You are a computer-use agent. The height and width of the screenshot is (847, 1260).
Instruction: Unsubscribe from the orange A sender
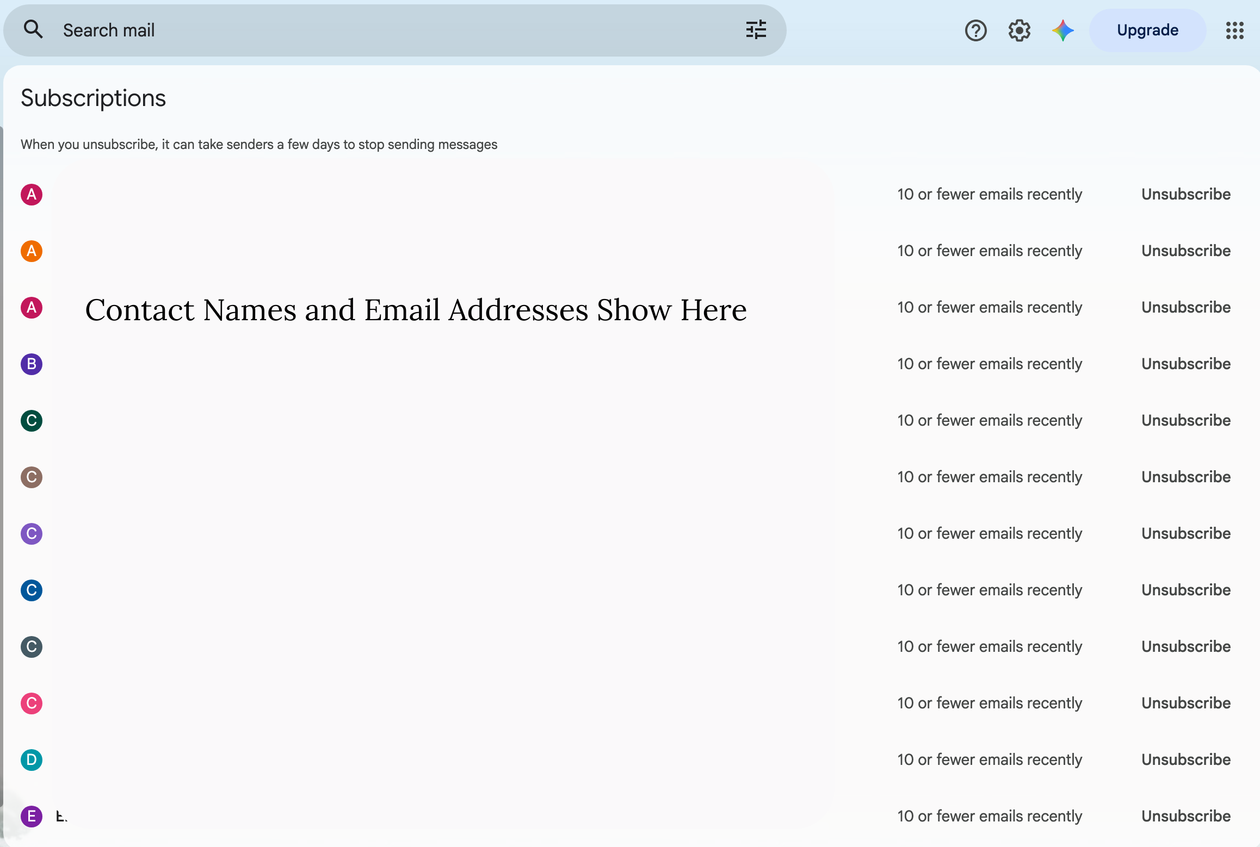click(1186, 251)
